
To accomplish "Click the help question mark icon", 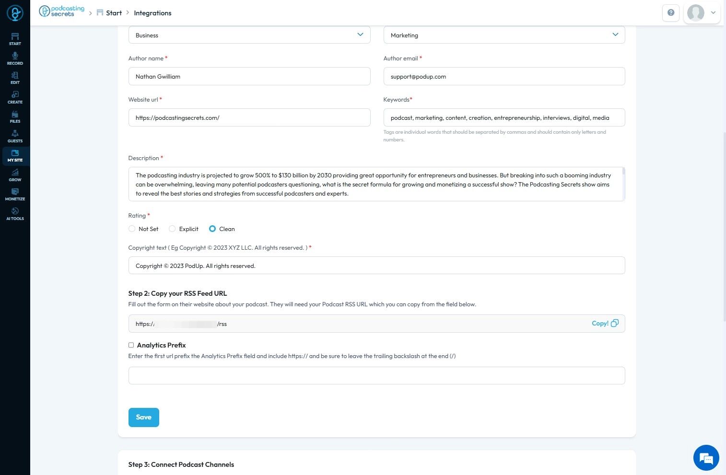I will click(x=670, y=13).
